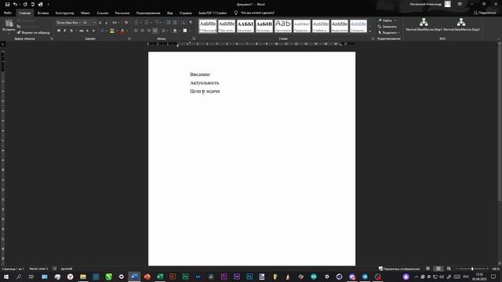Sort the selected text
The height and width of the screenshot is (282, 502).
coord(183,23)
